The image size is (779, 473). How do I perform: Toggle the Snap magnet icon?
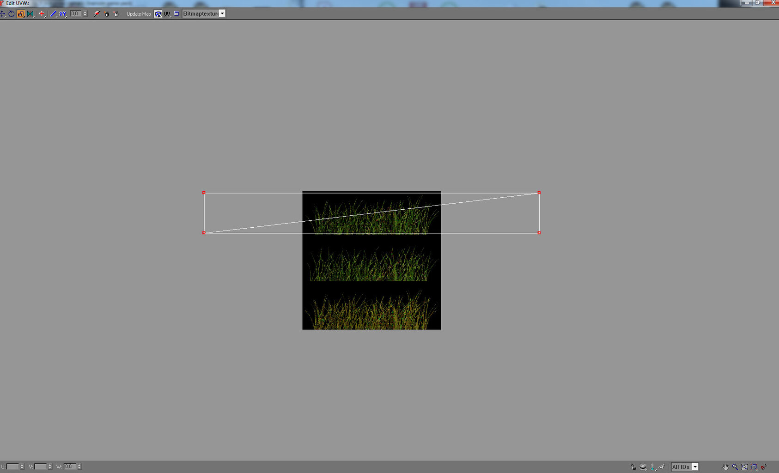(764, 467)
